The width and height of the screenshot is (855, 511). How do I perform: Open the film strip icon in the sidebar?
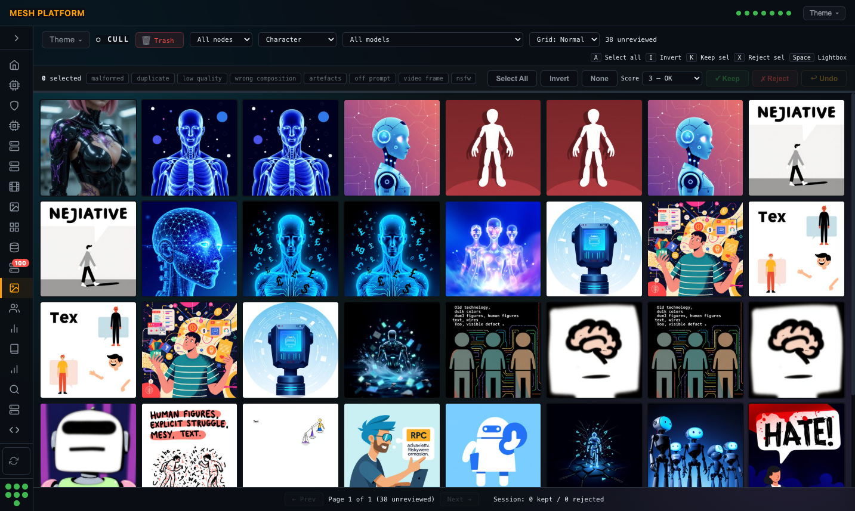click(x=14, y=187)
